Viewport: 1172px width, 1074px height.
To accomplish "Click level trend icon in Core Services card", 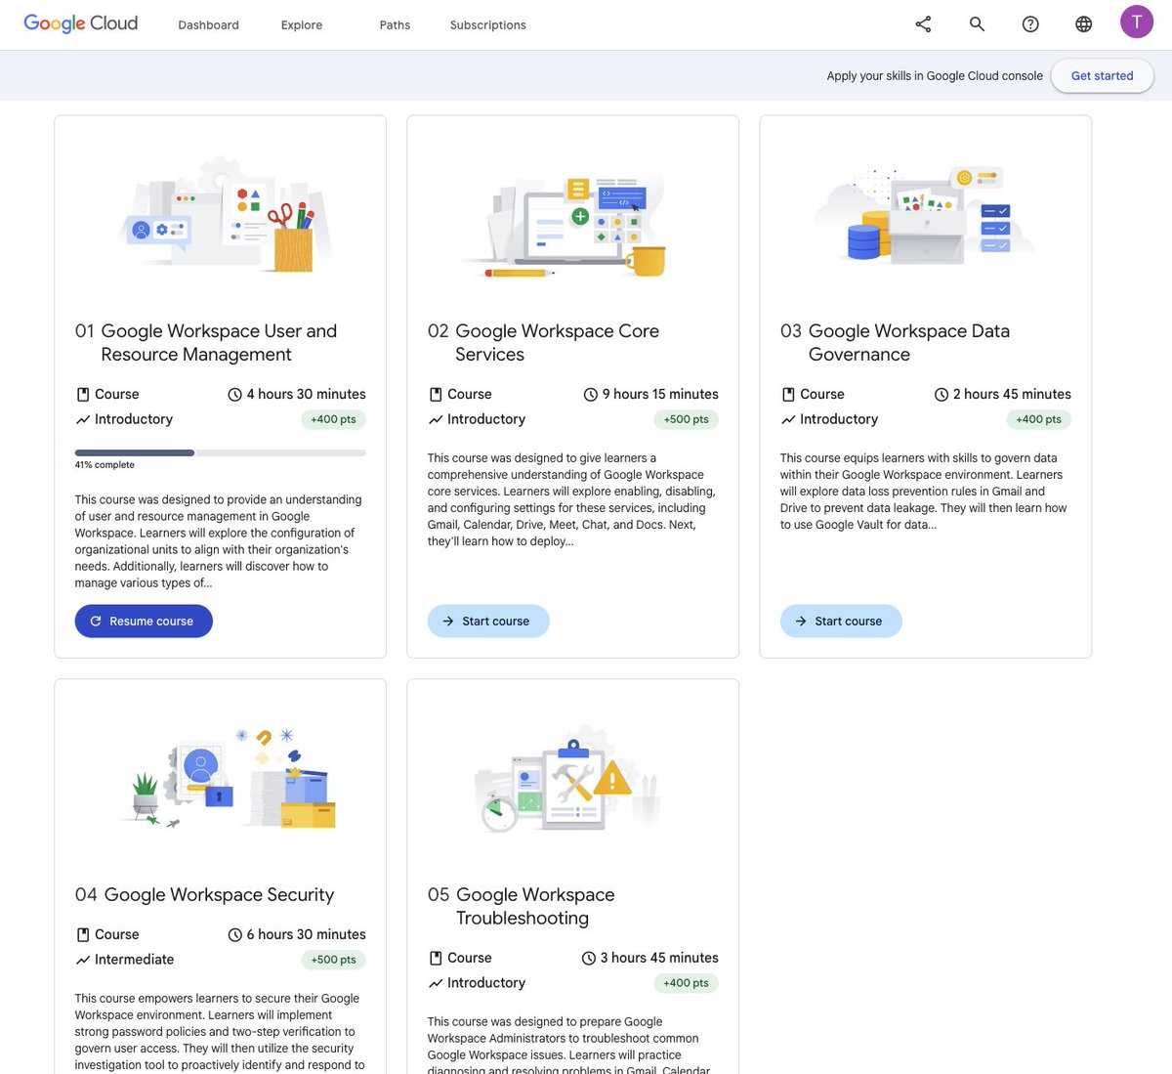I will [436, 420].
